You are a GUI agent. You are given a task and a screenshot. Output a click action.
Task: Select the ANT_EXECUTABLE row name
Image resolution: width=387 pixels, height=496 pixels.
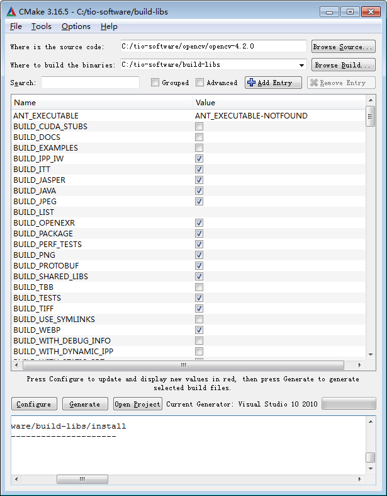(x=46, y=116)
